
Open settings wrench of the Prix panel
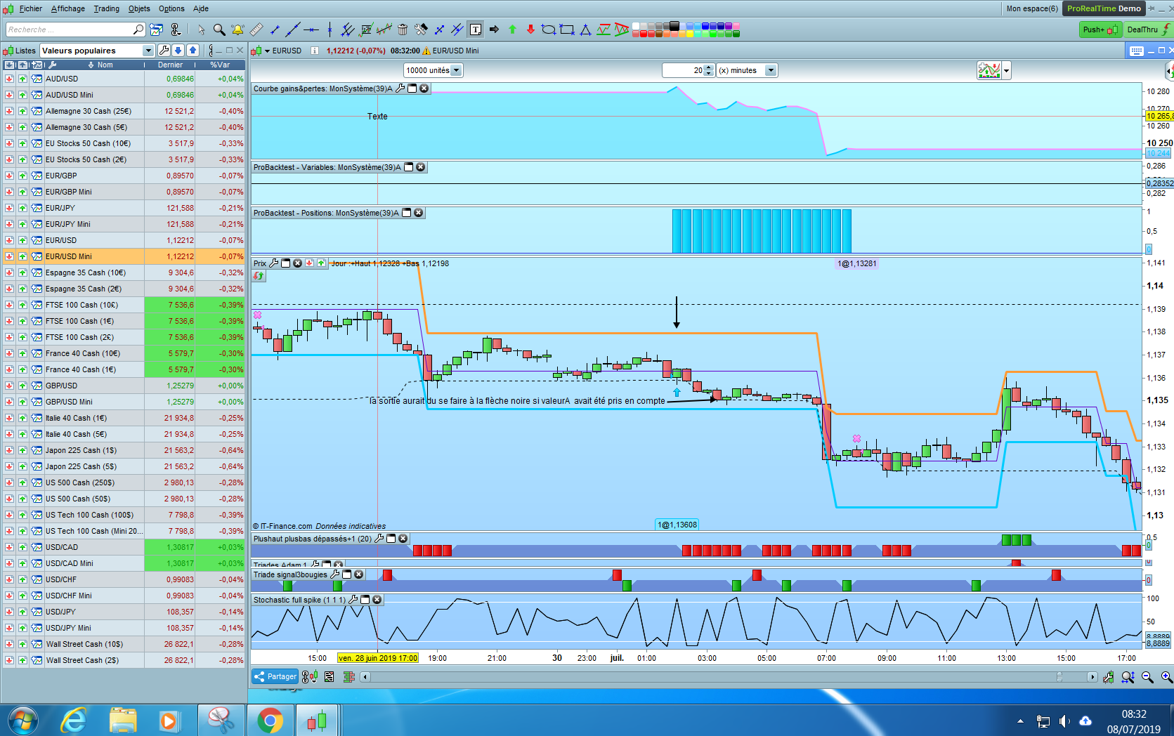click(x=274, y=263)
